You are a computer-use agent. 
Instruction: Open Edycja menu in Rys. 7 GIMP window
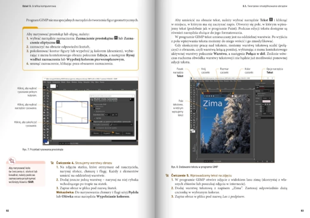tap(49, 82)
